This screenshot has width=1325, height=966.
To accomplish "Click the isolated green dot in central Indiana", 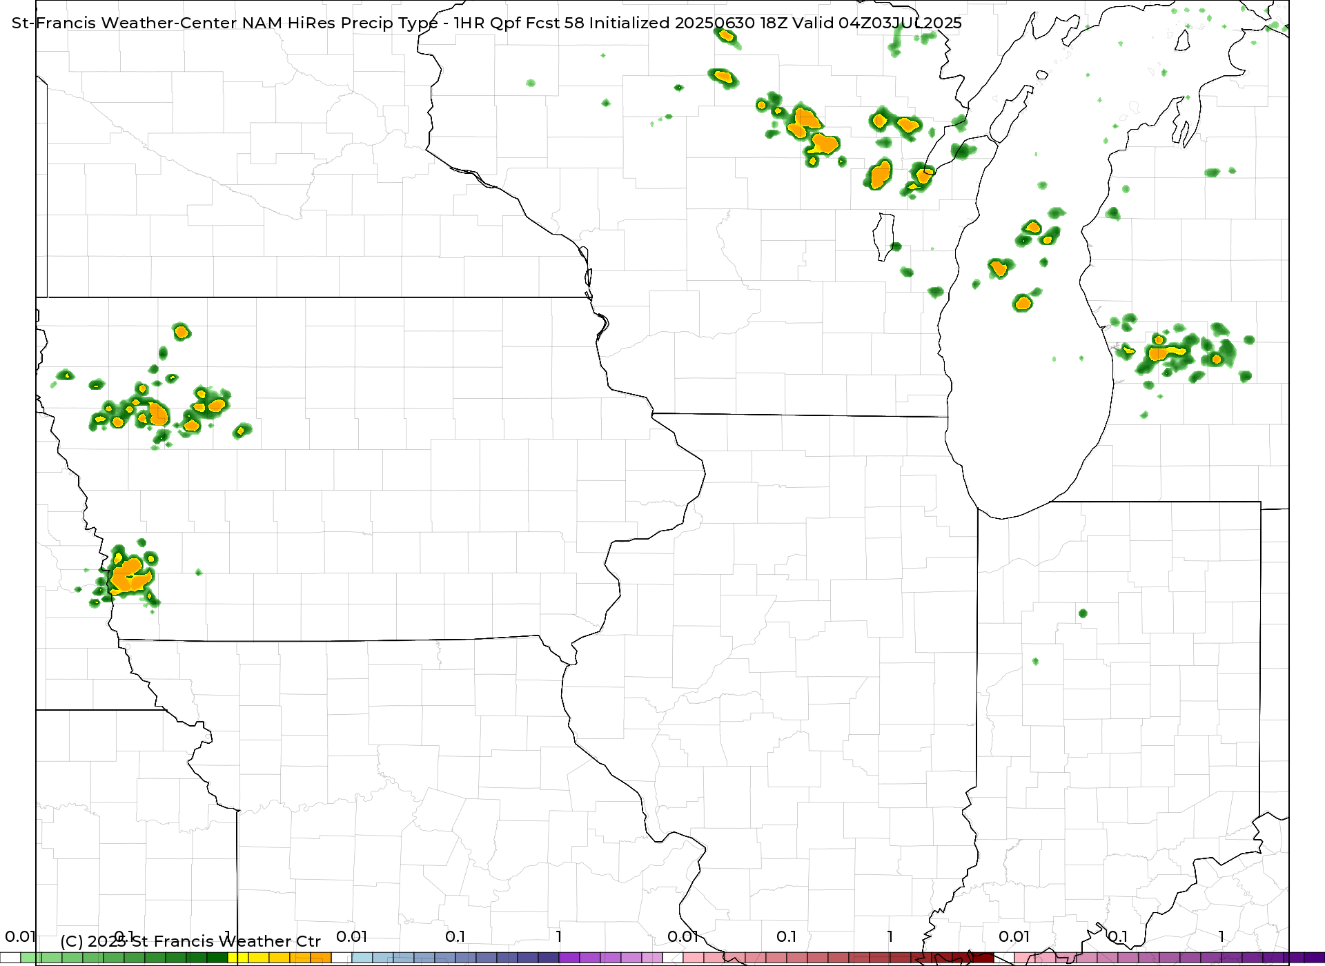I will 1083,613.
